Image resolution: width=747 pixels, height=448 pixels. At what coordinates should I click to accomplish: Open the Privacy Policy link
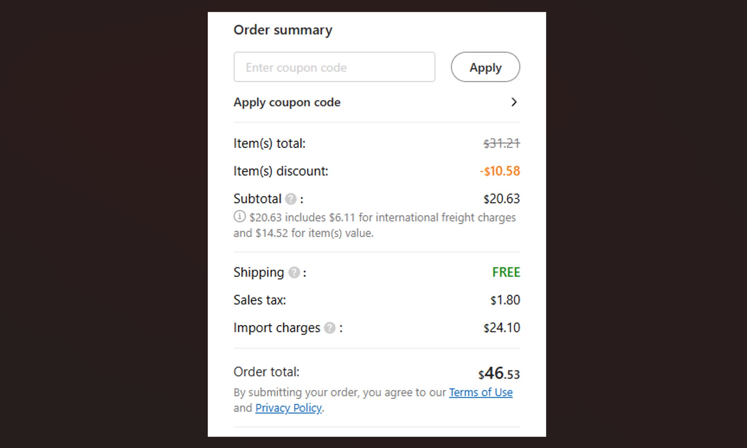click(x=288, y=408)
